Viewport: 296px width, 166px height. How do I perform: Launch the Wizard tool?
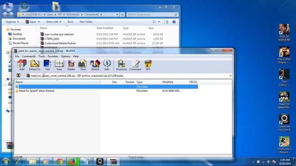pos(95,65)
